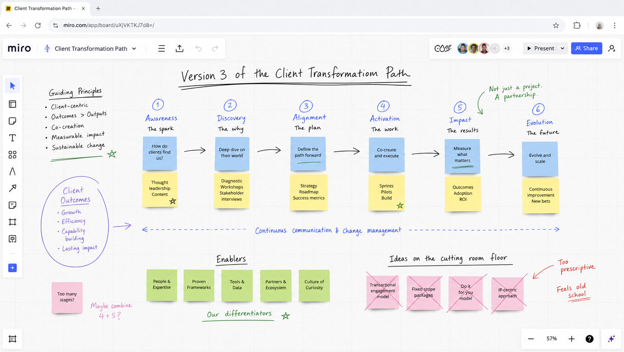Open the collaboration tools icon cluster
The image size is (624, 352).
click(443, 48)
